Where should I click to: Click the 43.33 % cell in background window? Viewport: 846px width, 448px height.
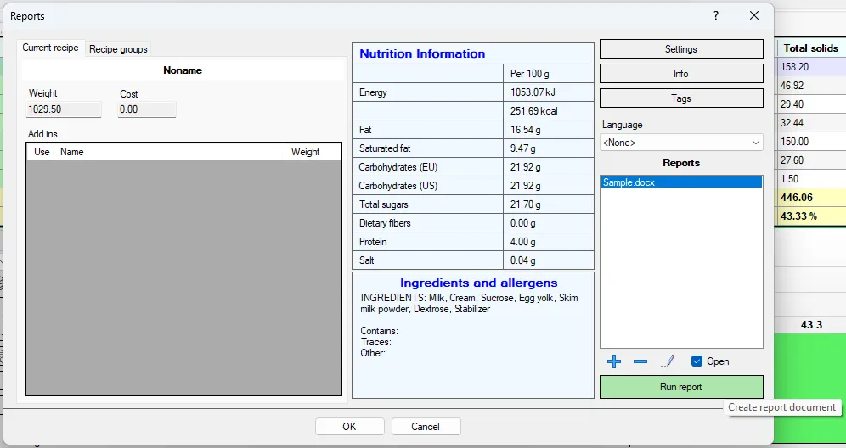point(810,216)
